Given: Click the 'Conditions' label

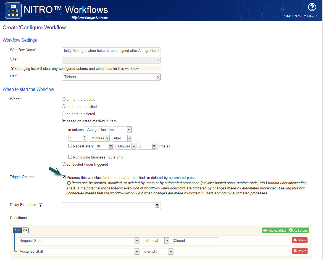Looking at the screenshot, I should coord(18,218).
